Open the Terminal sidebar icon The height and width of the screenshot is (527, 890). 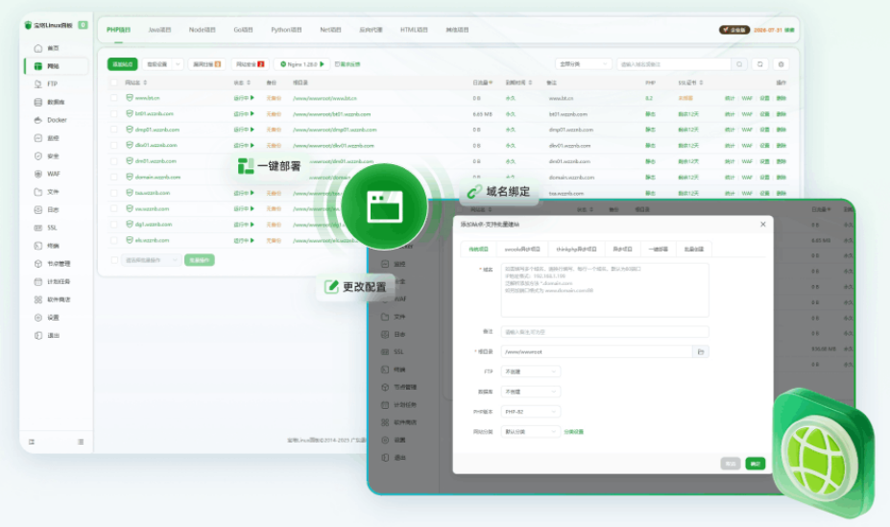(38, 246)
